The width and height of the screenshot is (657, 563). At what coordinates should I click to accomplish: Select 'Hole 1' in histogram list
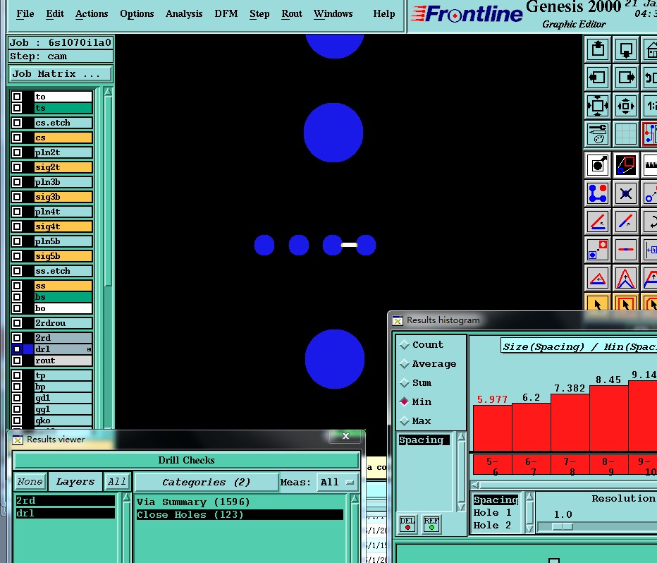[x=496, y=513]
